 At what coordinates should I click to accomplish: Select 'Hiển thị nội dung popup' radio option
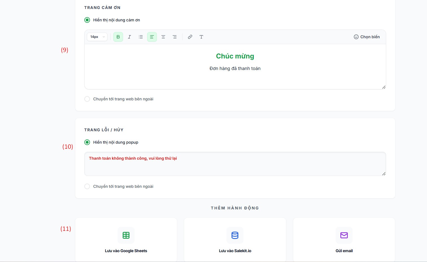click(87, 142)
